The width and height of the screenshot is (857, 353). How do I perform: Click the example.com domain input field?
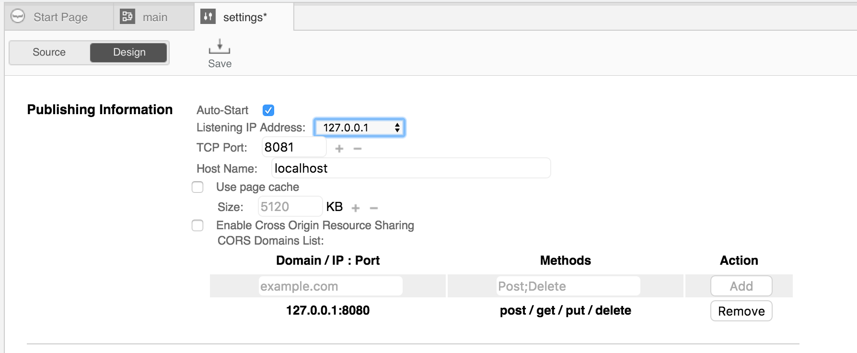point(330,286)
